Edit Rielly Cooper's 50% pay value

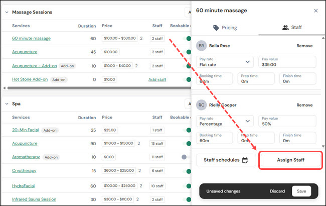[x=287, y=121]
